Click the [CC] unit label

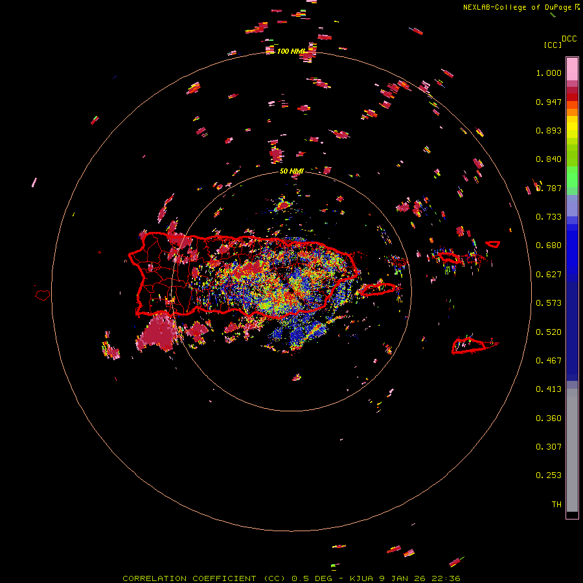click(553, 45)
